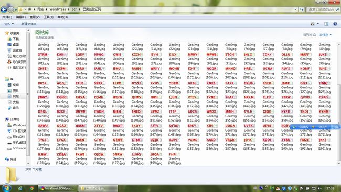The width and height of the screenshot is (341, 192).
Task: Click the change view icon
Action: (x=313, y=24)
